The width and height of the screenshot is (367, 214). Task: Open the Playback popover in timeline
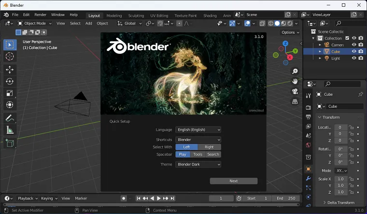(28, 199)
